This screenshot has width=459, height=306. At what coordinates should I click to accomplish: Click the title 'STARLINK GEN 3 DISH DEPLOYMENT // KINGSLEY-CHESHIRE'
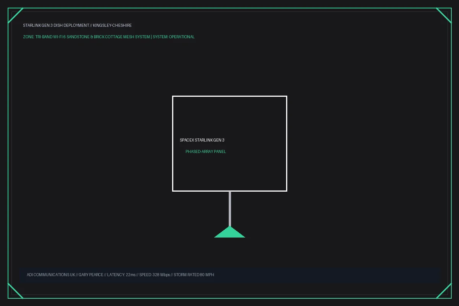[77, 25]
